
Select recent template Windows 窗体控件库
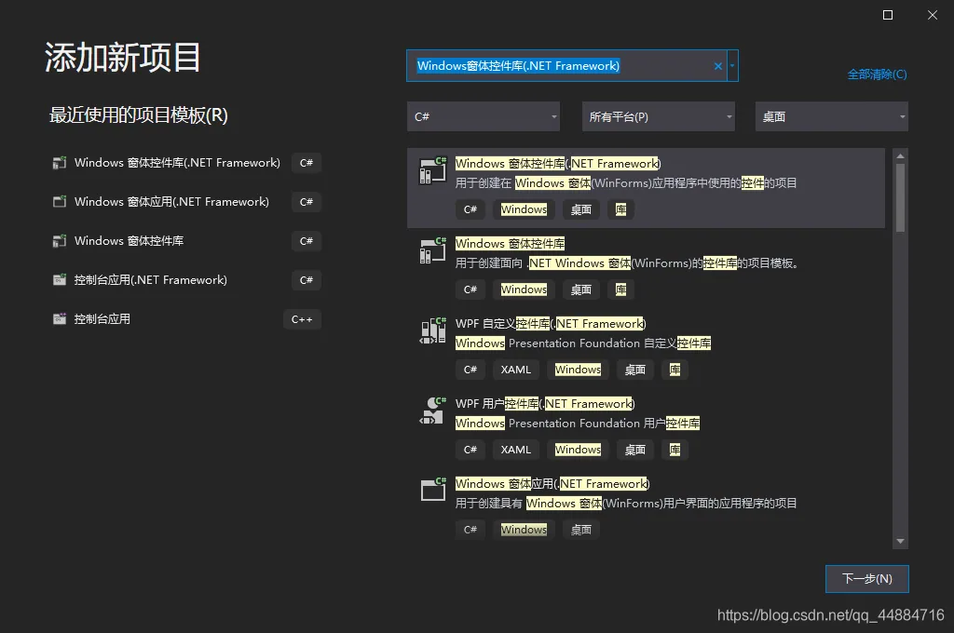[x=129, y=241]
